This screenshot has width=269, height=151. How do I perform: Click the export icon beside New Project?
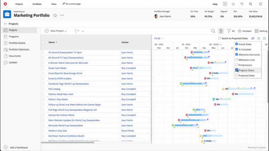pos(77,31)
